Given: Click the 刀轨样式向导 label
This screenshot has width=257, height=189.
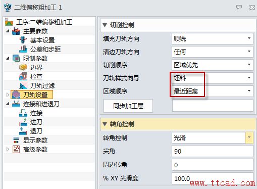Looking at the screenshot, I should tap(121, 78).
